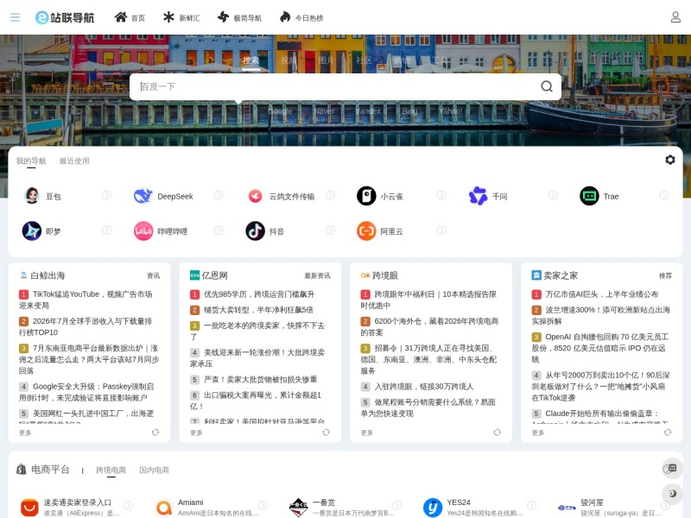Open 极简导航 in top navigation

[239, 17]
